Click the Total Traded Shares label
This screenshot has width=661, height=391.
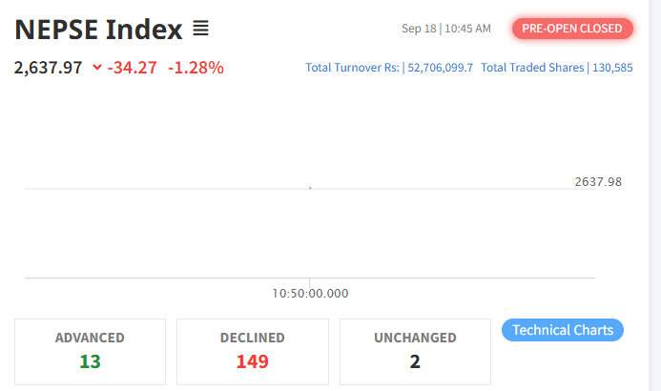pos(532,68)
